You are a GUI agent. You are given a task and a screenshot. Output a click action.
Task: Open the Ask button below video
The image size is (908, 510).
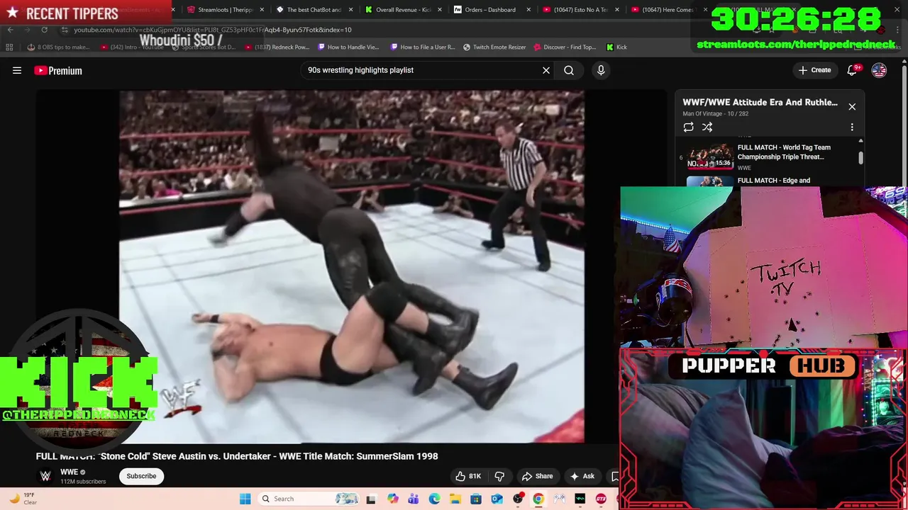(x=582, y=476)
